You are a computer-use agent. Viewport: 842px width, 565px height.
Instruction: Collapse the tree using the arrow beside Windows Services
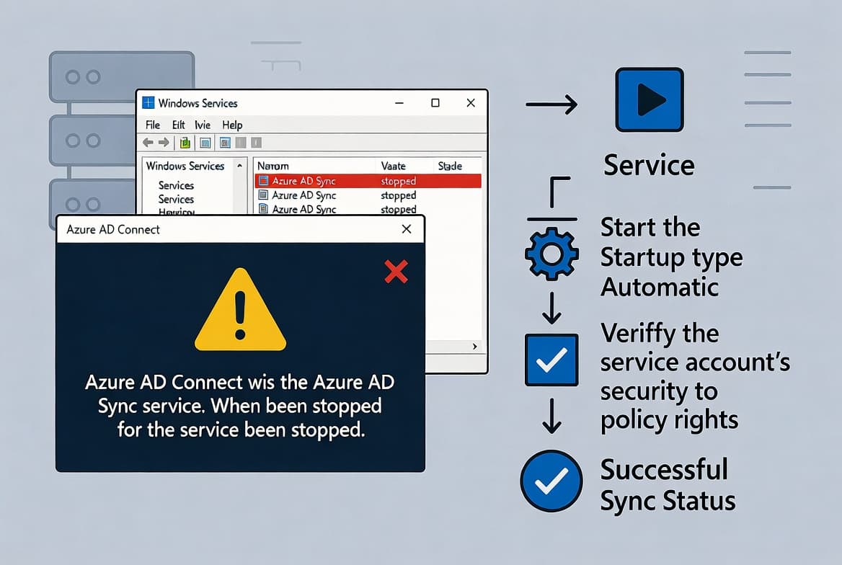pyautogui.click(x=239, y=166)
